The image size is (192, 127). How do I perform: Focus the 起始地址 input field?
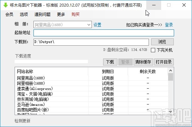[x=104, y=33]
